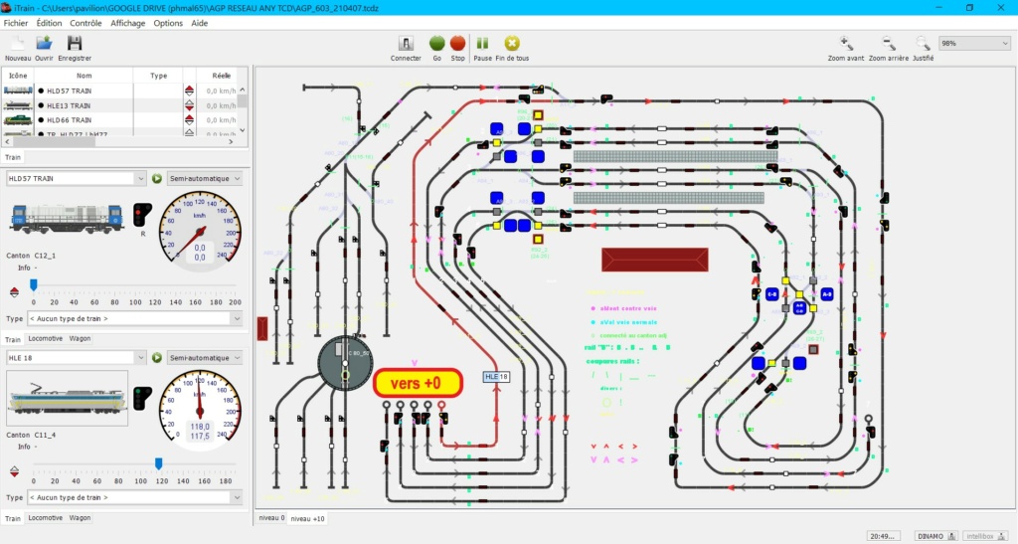The height and width of the screenshot is (544, 1018).
Task: Click the yellow 'vers +0' level sign
Action: [418, 383]
